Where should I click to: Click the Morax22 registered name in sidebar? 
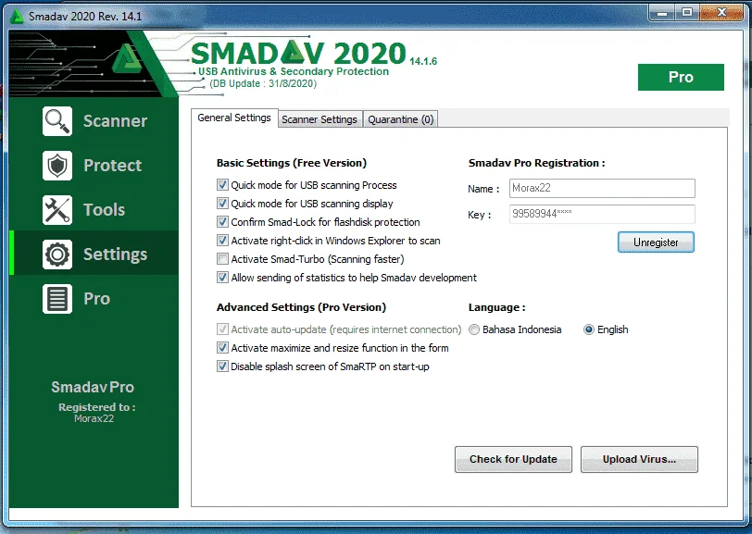pyautogui.click(x=94, y=418)
